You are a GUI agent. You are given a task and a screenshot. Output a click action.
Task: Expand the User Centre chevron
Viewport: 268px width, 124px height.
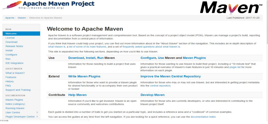coord(37,112)
